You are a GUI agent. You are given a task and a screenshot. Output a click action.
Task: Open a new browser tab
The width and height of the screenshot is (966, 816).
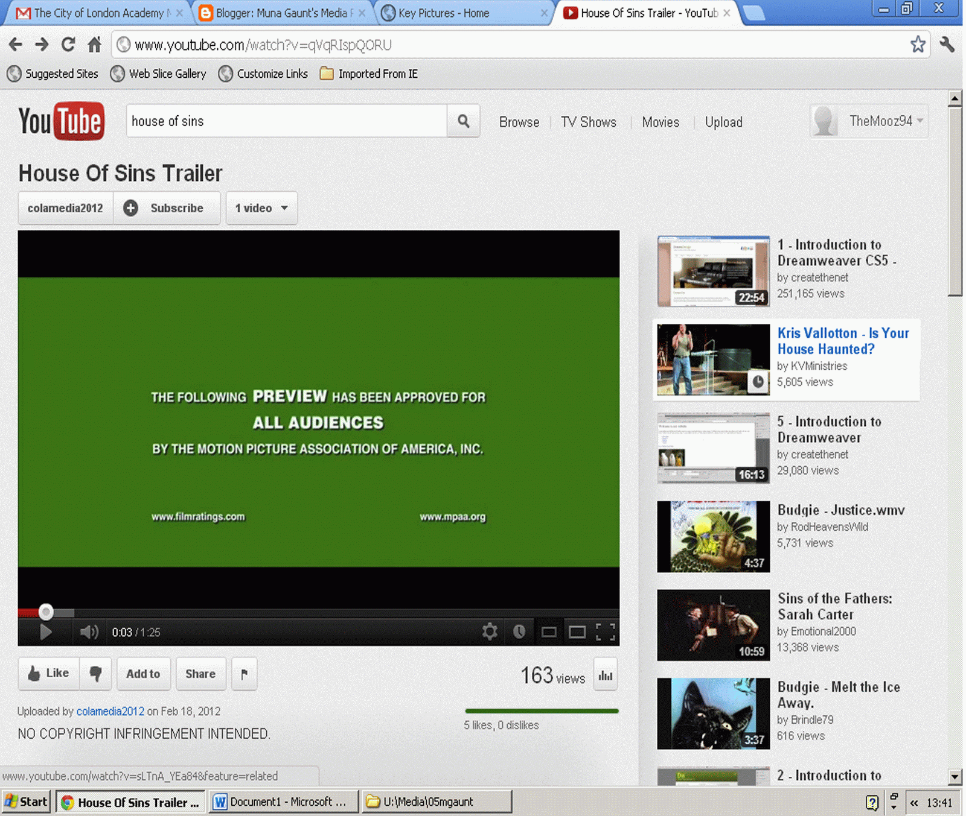pos(754,13)
